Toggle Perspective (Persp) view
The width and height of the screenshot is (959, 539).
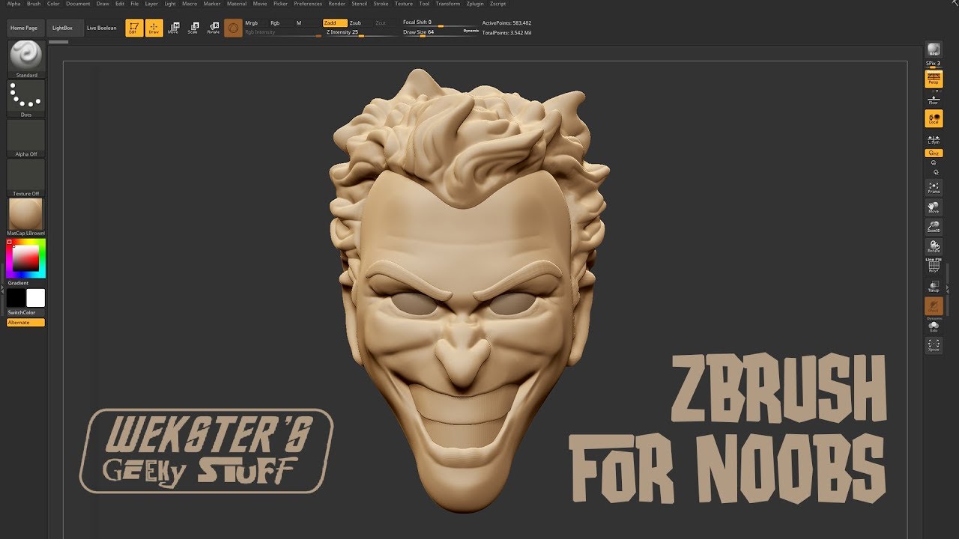tap(934, 79)
